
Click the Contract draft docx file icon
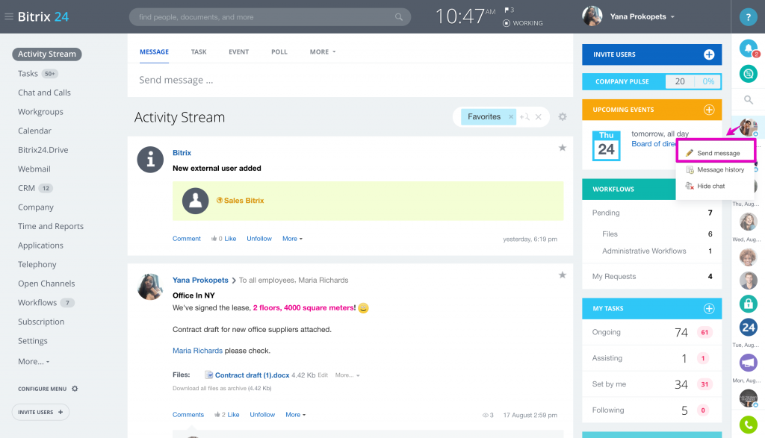pos(209,375)
